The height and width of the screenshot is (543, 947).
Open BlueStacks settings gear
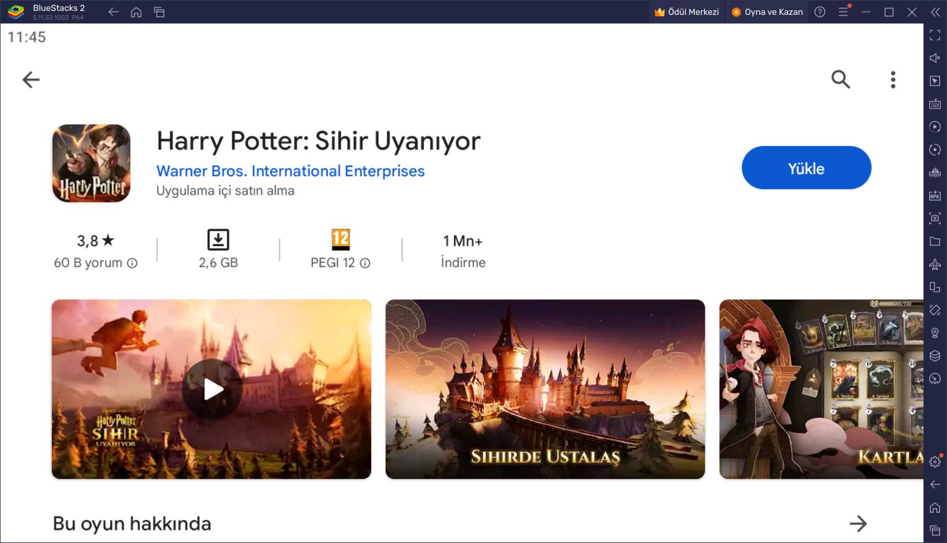click(x=935, y=462)
